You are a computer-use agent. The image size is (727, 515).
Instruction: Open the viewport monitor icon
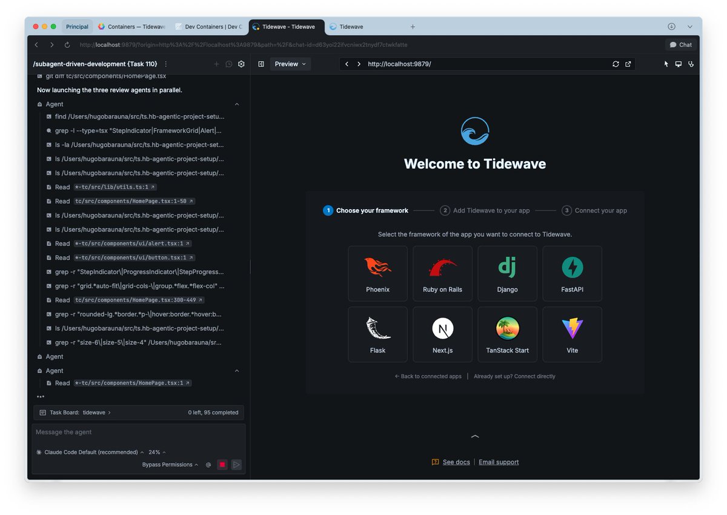(679, 64)
